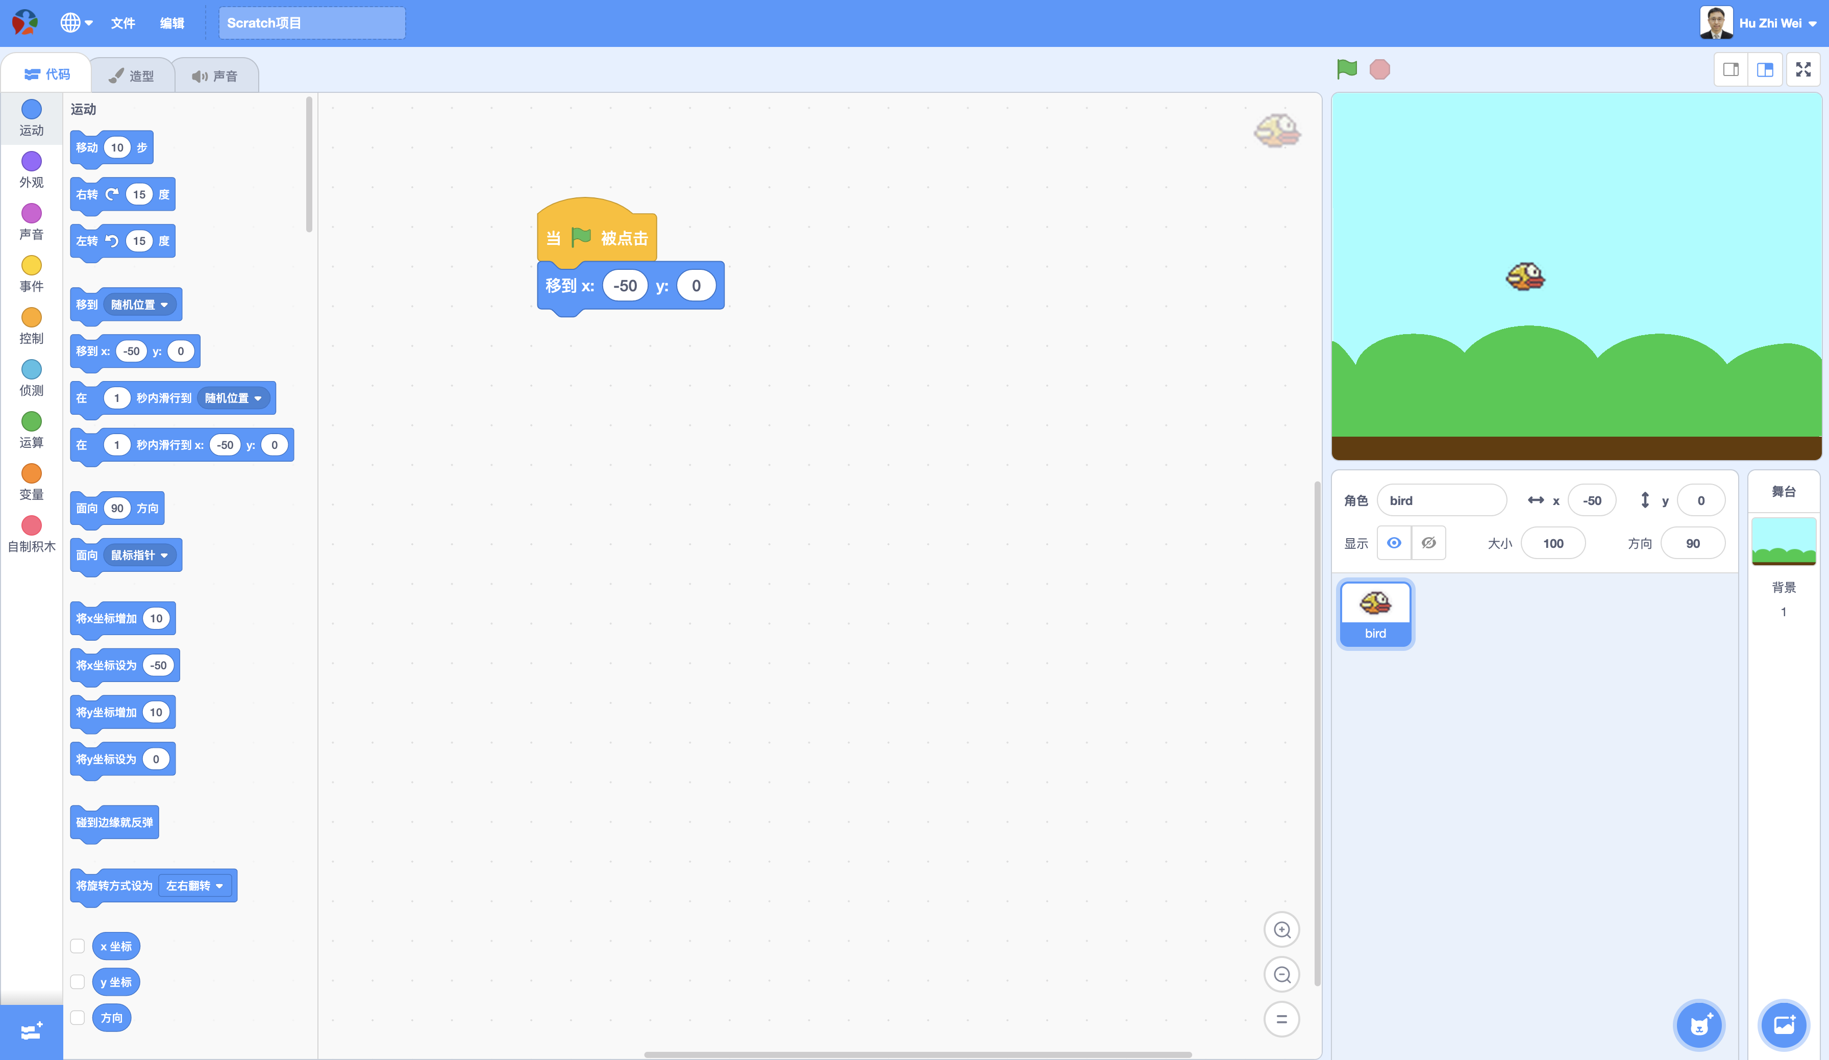
Task: Switch to the 声音 sounds tab
Action: pos(215,75)
